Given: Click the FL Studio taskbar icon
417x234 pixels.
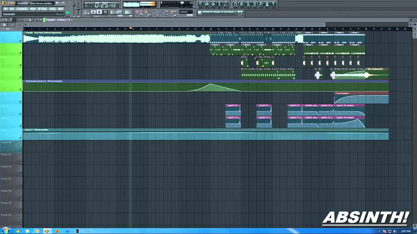Looking at the screenshot, I should coord(47,231).
